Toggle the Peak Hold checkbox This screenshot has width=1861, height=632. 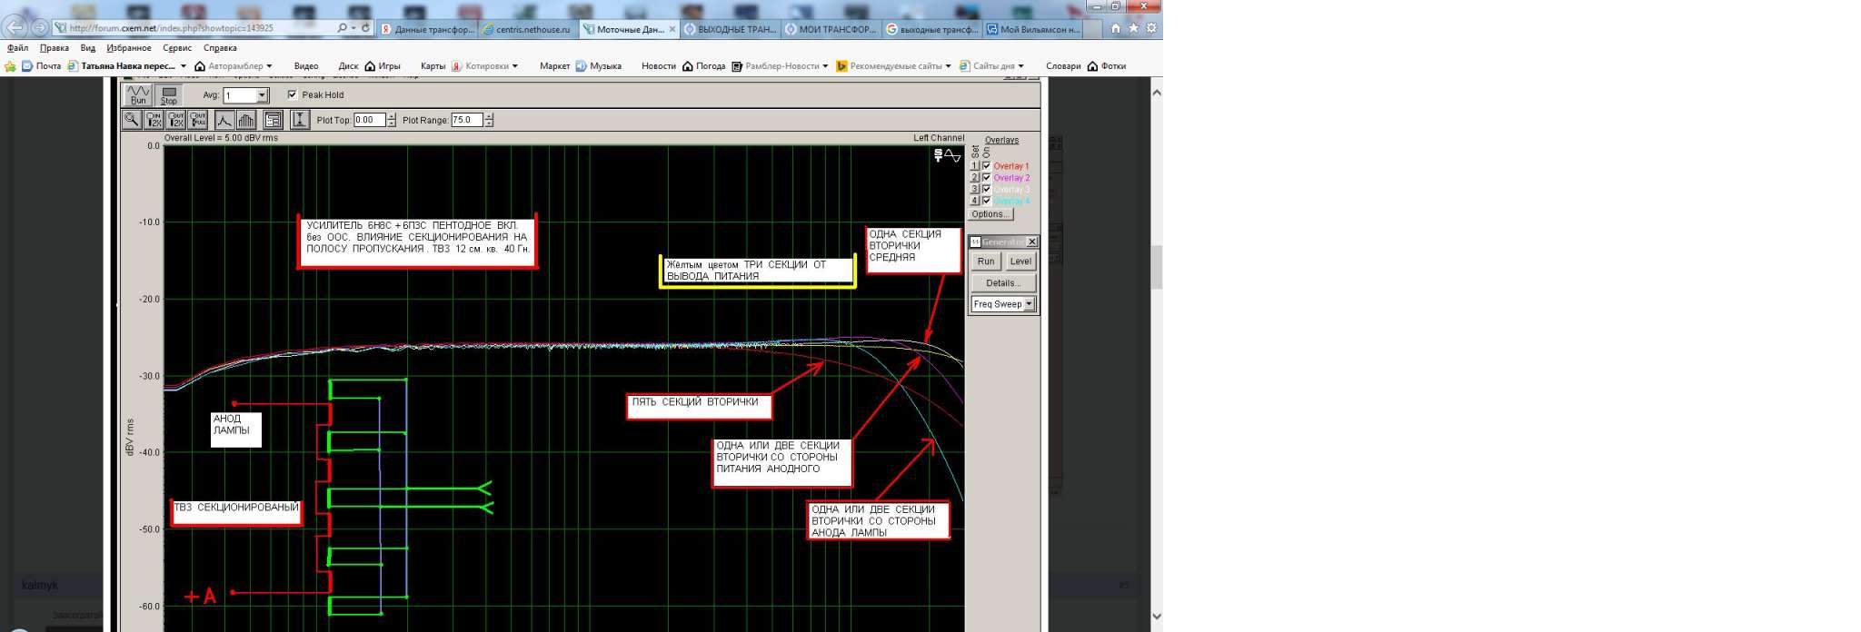point(293,94)
